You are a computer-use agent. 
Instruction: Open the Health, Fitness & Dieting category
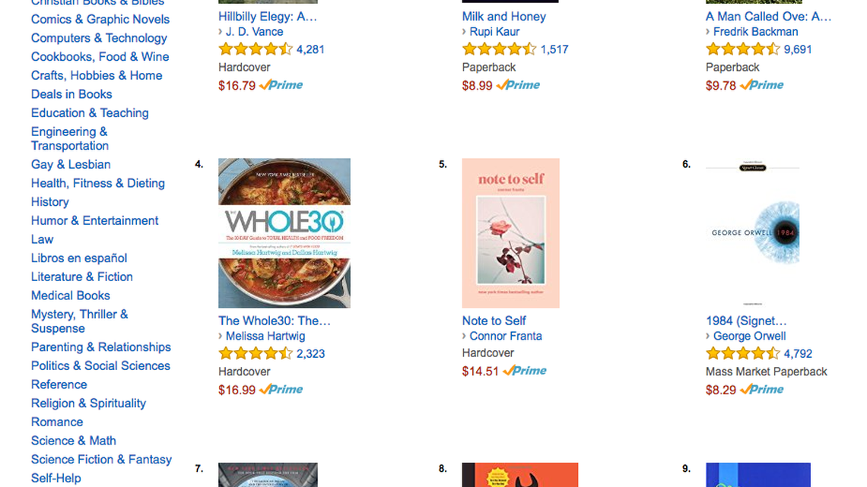(x=97, y=183)
